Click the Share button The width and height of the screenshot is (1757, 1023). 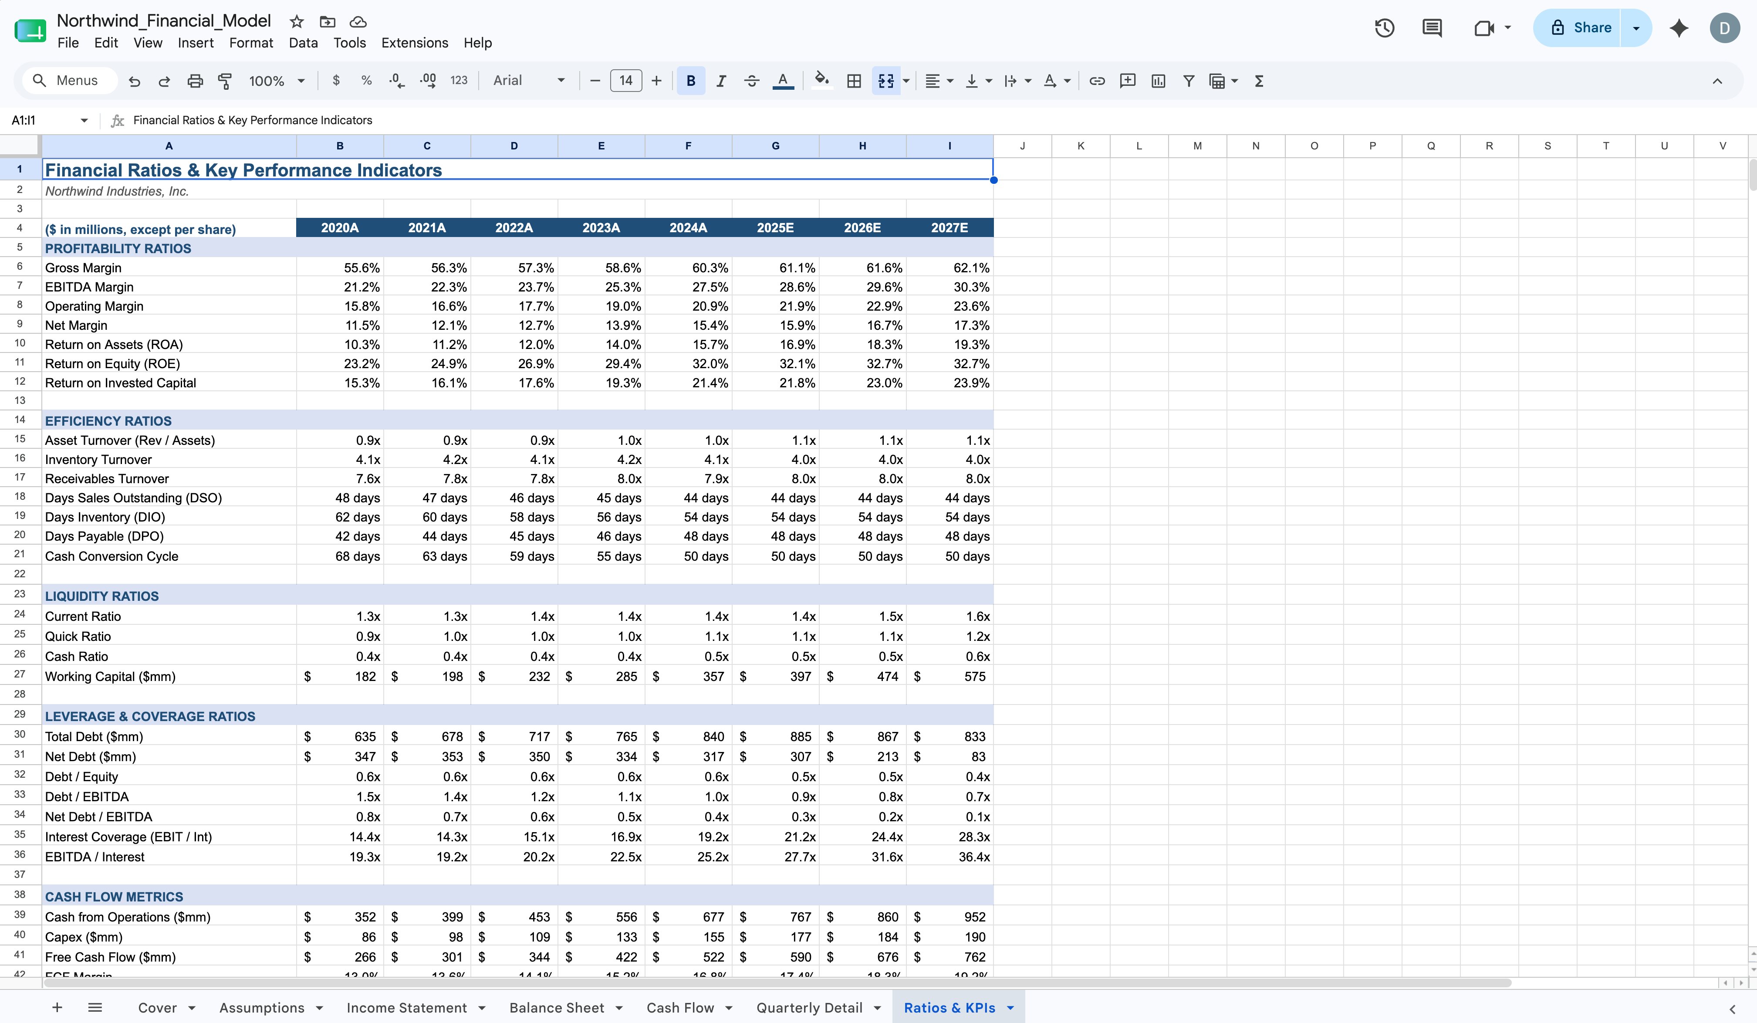[1578, 28]
